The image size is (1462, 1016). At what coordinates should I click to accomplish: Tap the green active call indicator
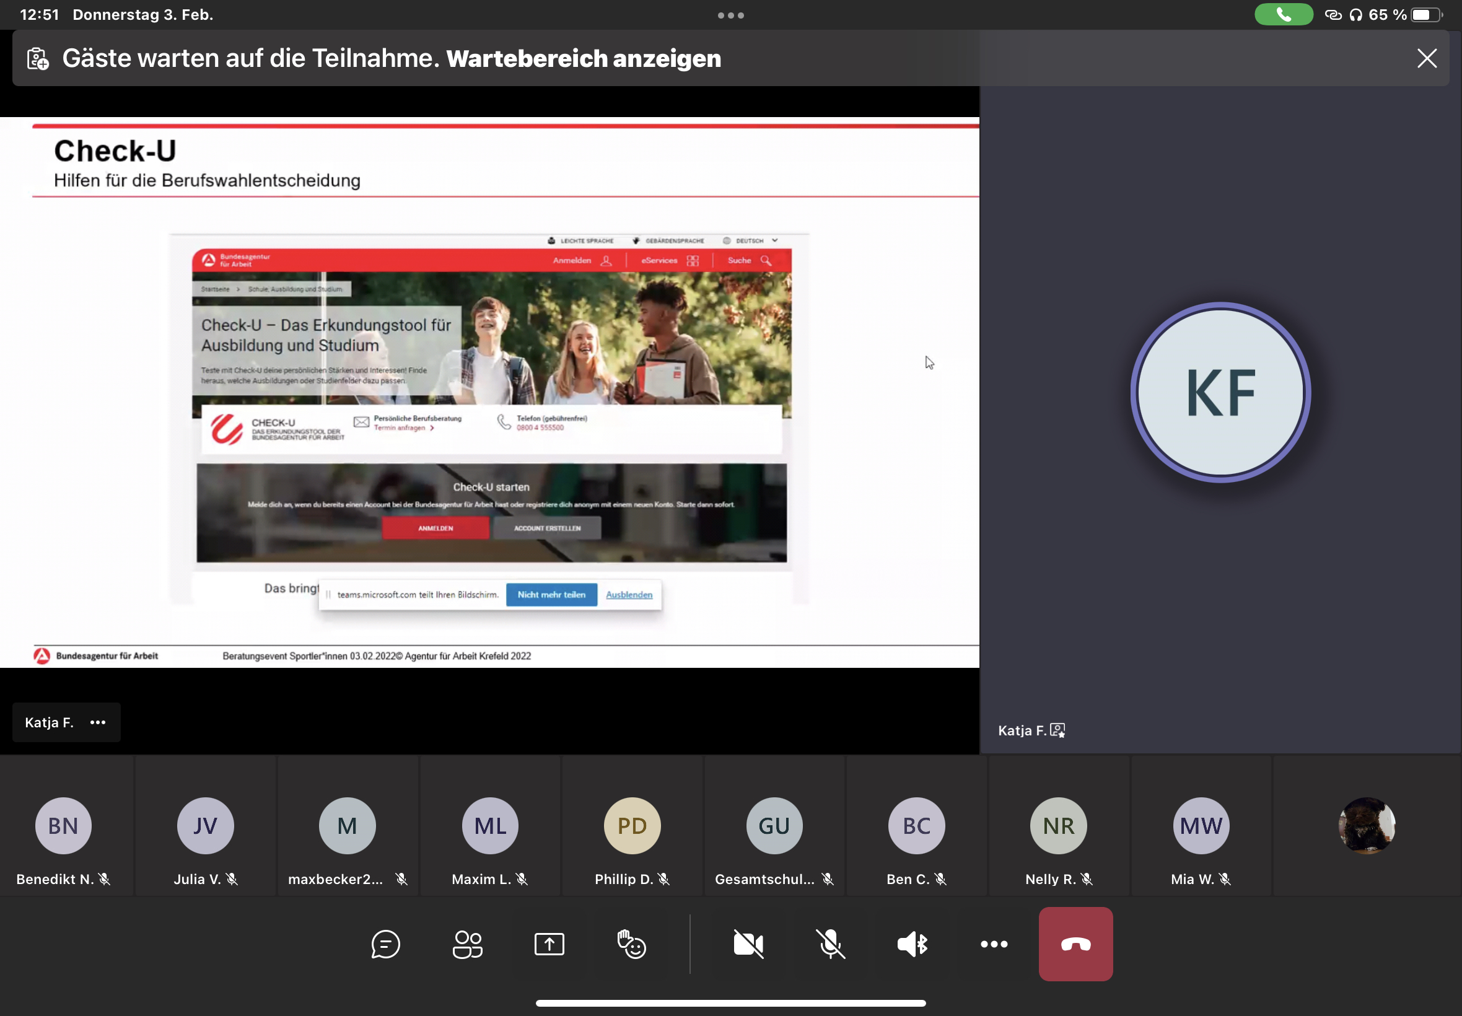click(x=1283, y=15)
